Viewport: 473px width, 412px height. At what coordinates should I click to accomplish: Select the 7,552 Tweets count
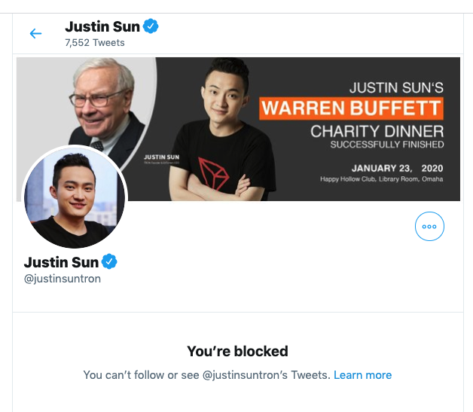pos(95,43)
